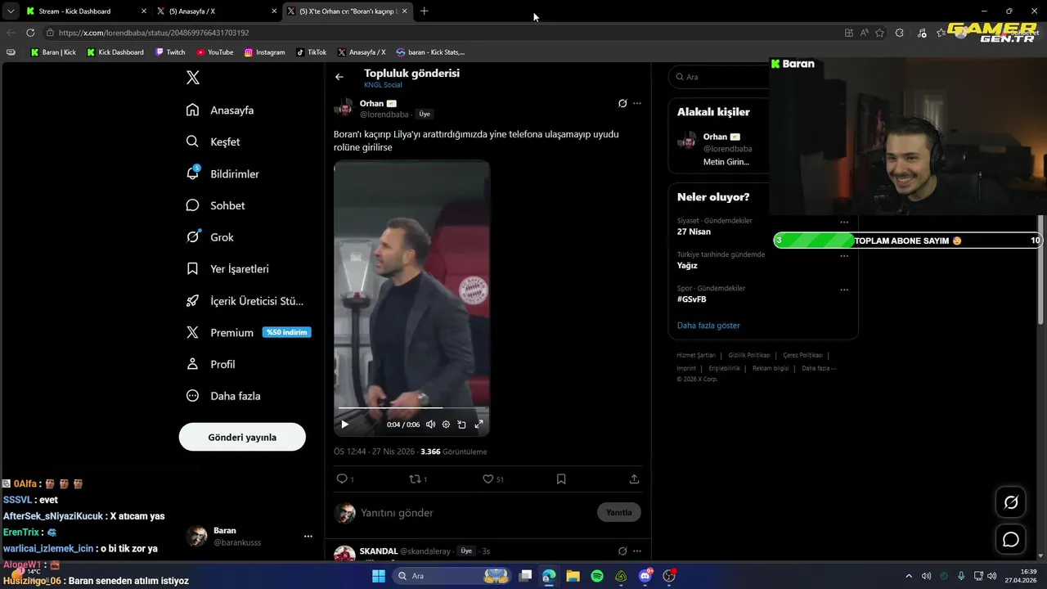
Task: Click the Yanıtla button
Action: [x=619, y=512]
